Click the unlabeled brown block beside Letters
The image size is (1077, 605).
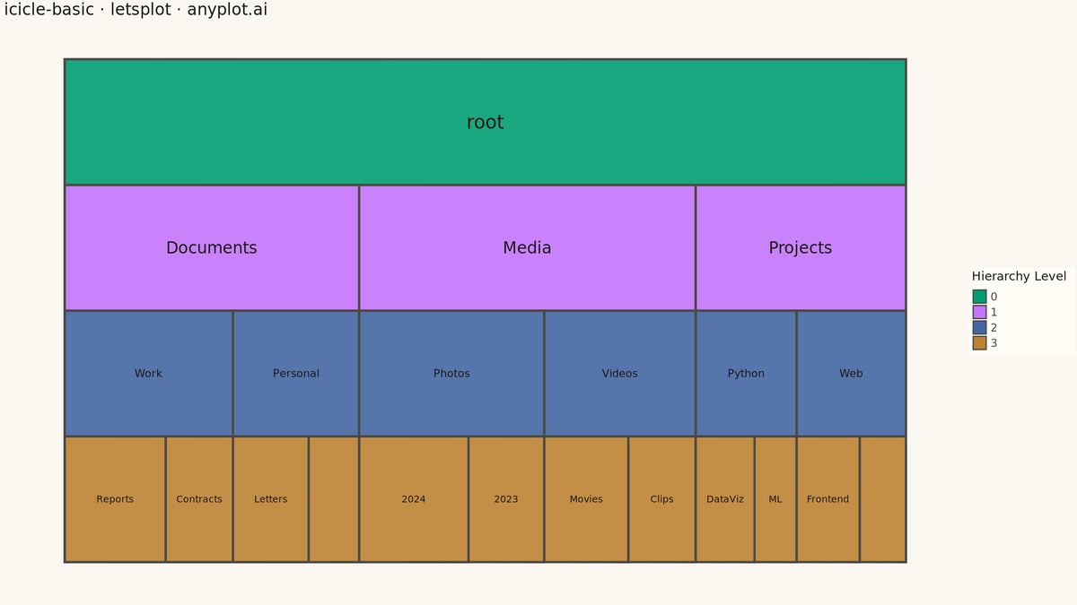pos(334,499)
